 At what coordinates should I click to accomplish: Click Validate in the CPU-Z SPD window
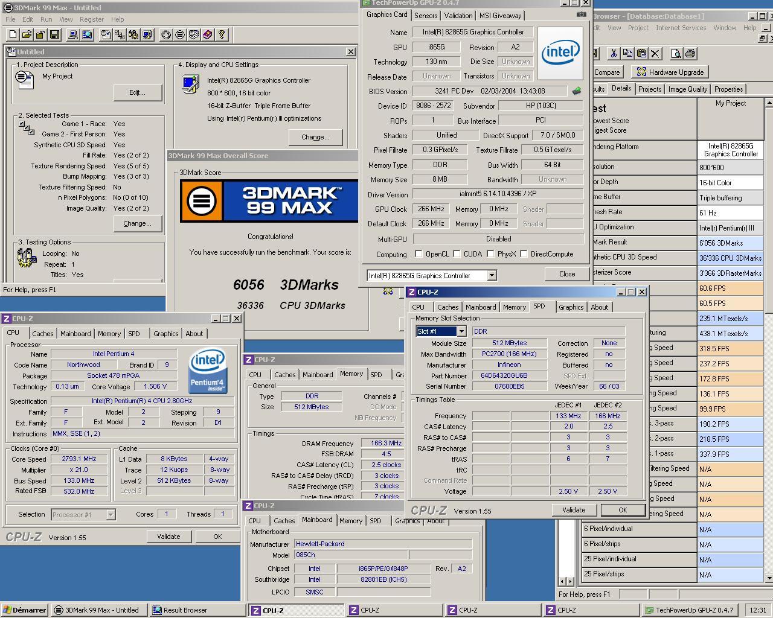click(x=574, y=510)
